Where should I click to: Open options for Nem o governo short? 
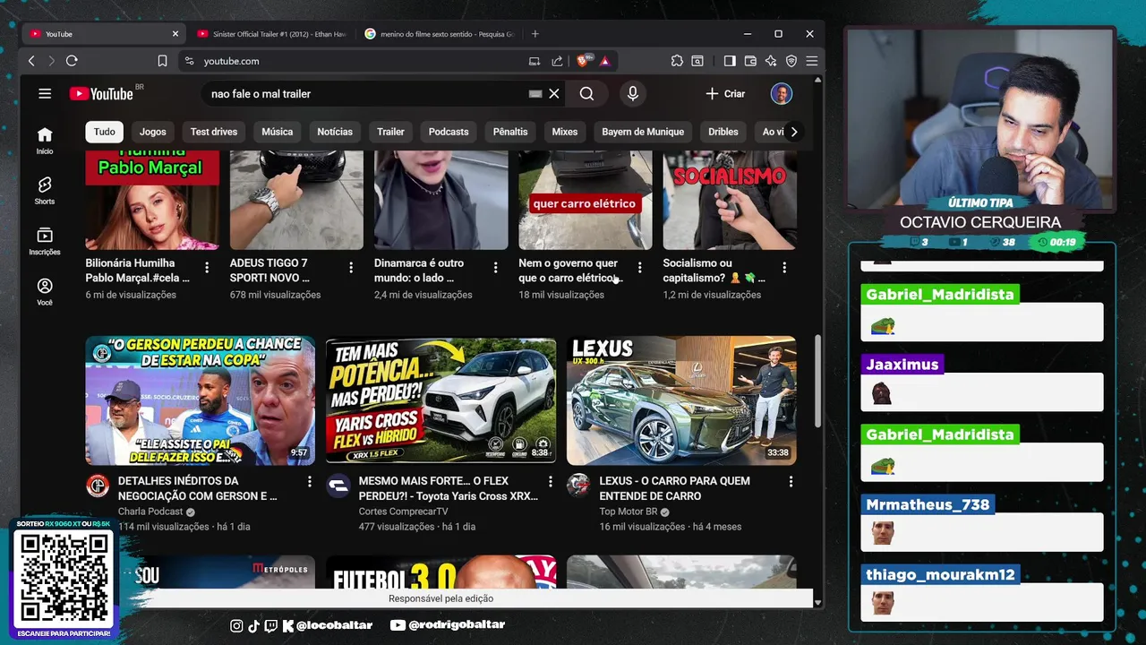pos(639,267)
